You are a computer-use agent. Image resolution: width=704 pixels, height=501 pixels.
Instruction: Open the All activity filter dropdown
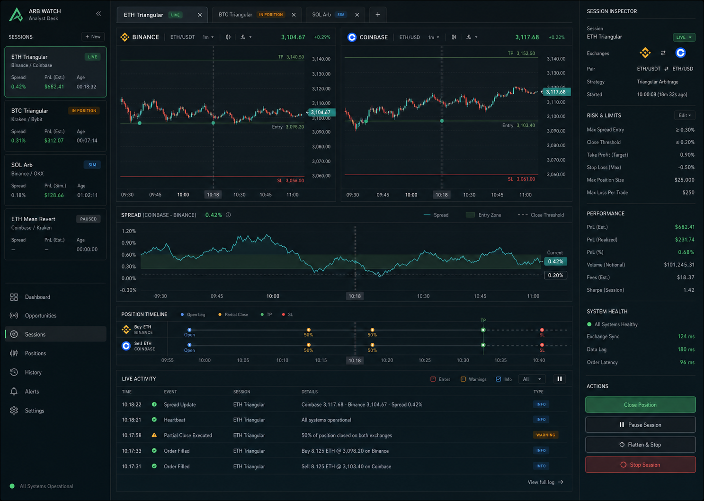click(532, 379)
